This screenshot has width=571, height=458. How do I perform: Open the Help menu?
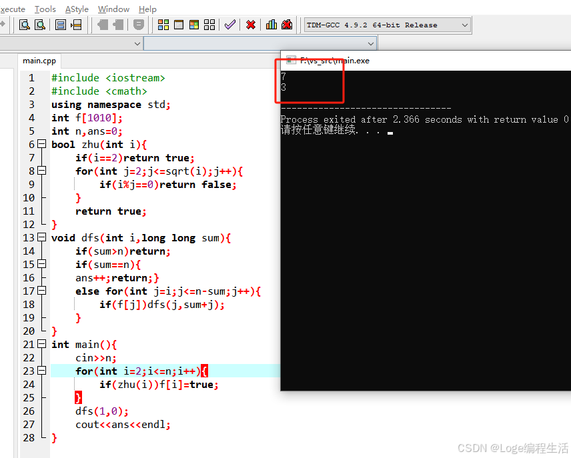point(147,9)
